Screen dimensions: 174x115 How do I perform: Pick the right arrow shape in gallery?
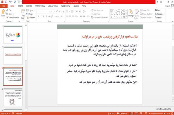click(x=119, y=14)
